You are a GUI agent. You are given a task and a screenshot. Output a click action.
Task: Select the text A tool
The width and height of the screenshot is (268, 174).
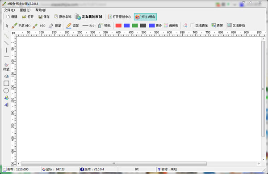6,105
